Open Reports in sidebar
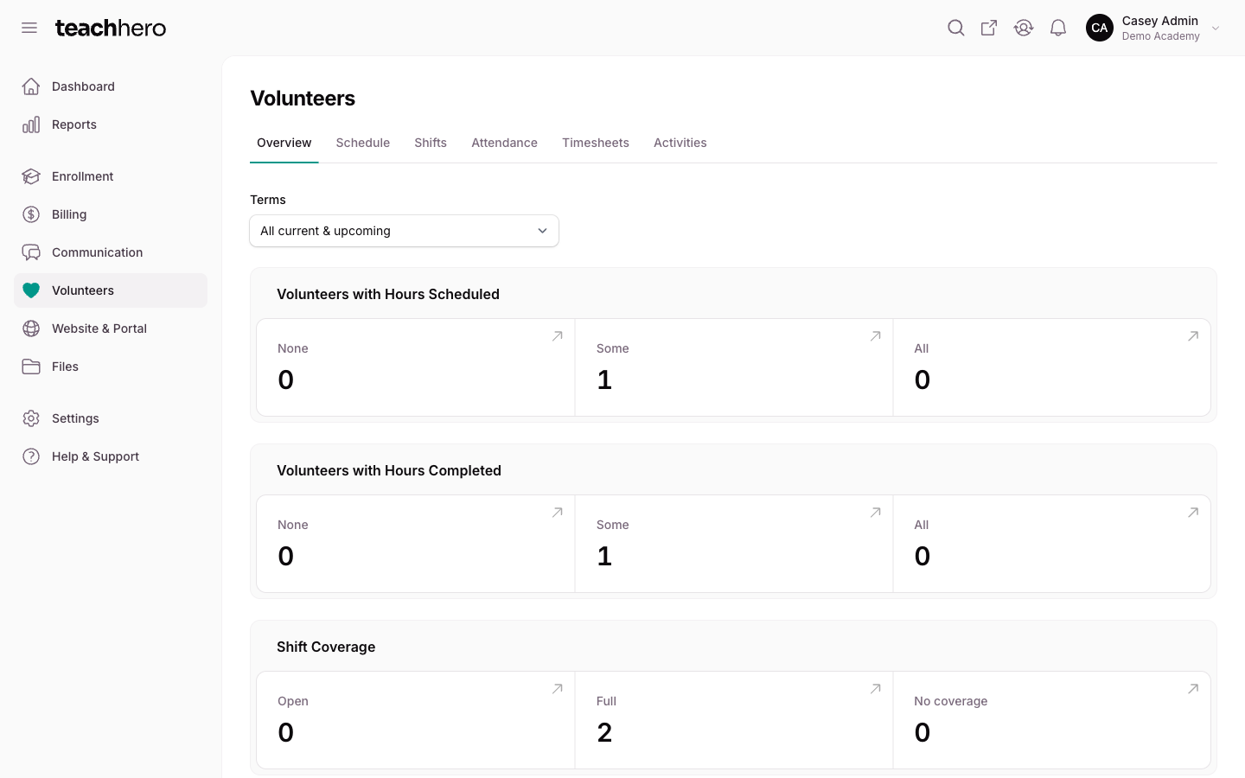This screenshot has width=1245, height=778. (111, 124)
